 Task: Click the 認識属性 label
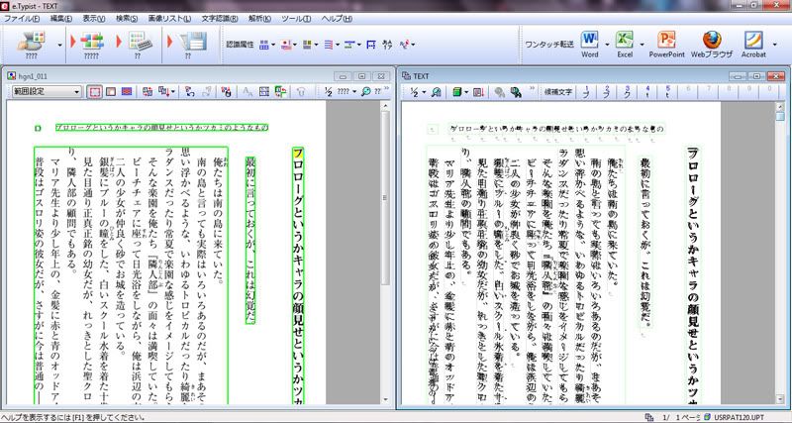click(x=240, y=45)
